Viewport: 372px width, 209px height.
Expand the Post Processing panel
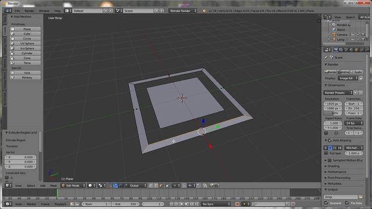325,178
